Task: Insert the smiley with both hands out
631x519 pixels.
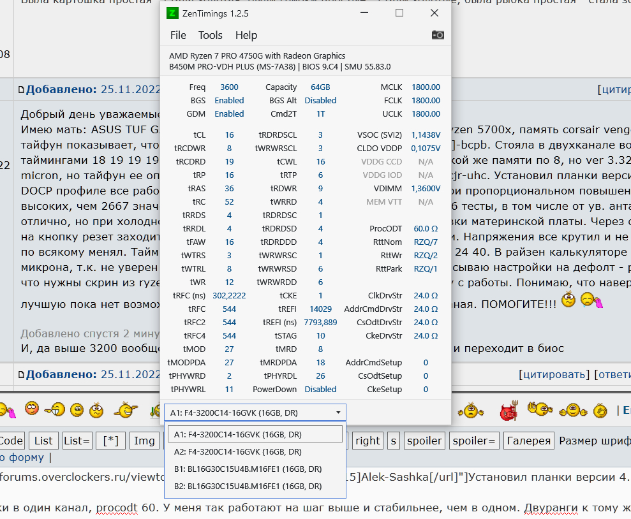Action: tap(573, 410)
